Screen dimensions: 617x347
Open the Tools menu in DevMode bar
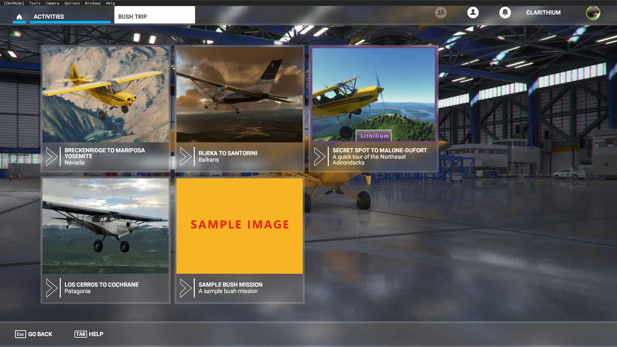[35, 3]
